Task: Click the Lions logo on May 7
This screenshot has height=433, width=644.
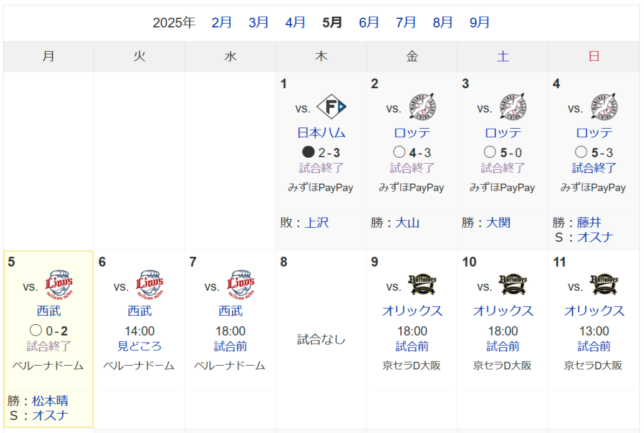Action: [x=241, y=284]
